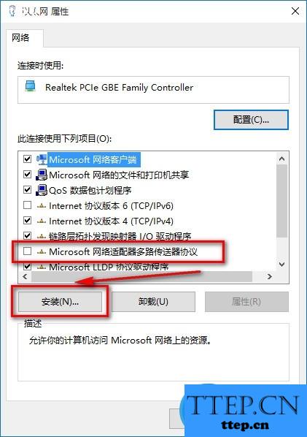Click the Microsoft 文件和打印机共享 item icon
Screen dimensions: 307x437
click(42, 175)
